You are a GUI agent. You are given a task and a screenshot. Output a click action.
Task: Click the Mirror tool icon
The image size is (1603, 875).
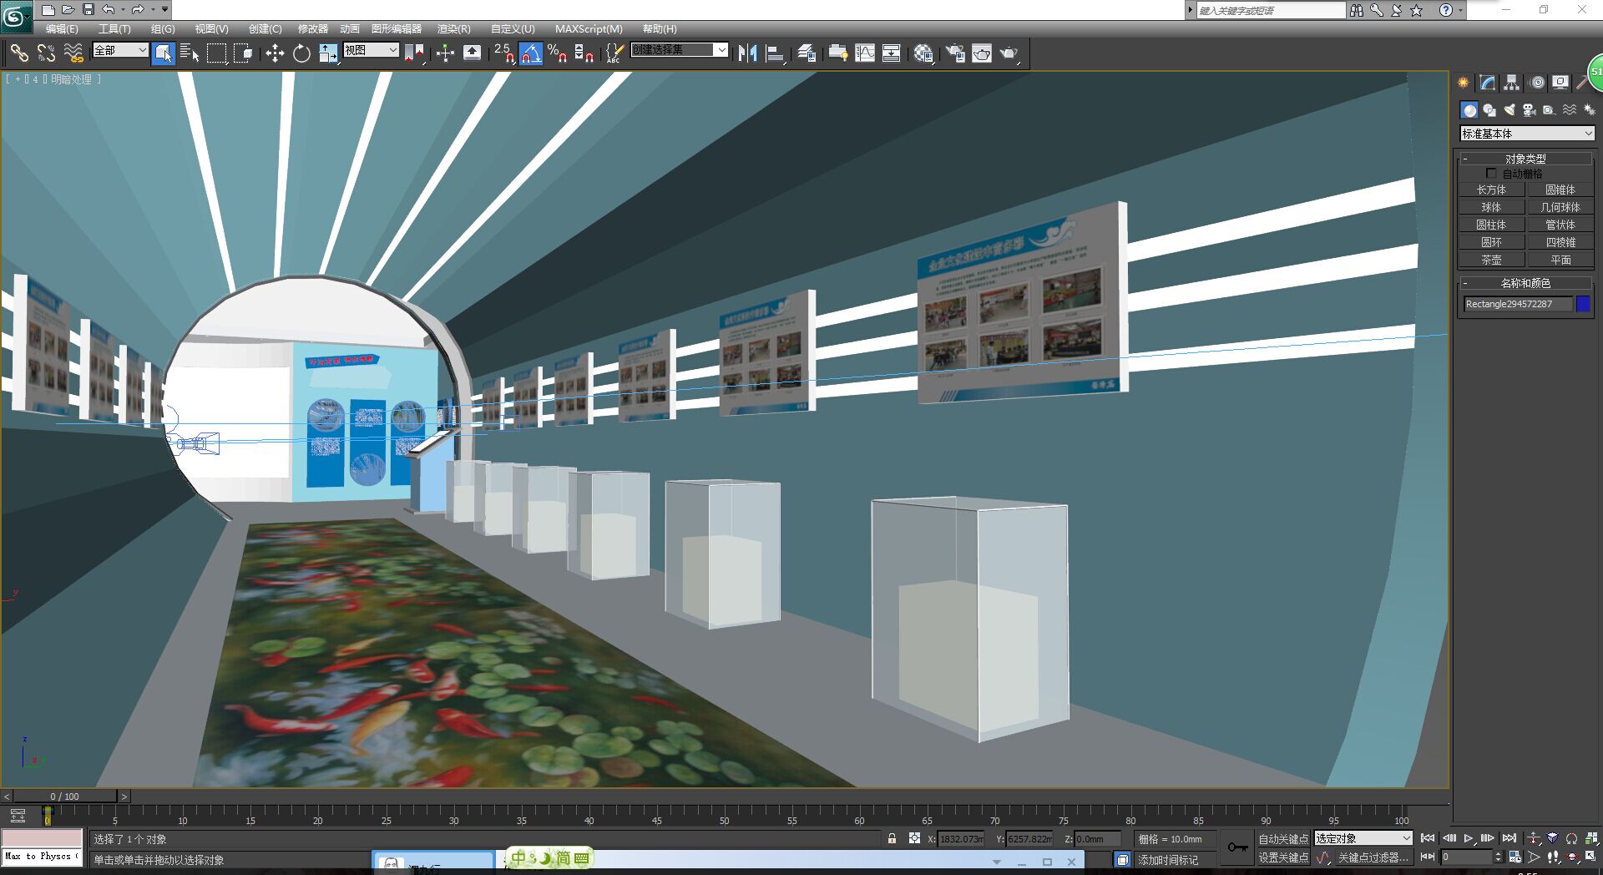(747, 53)
